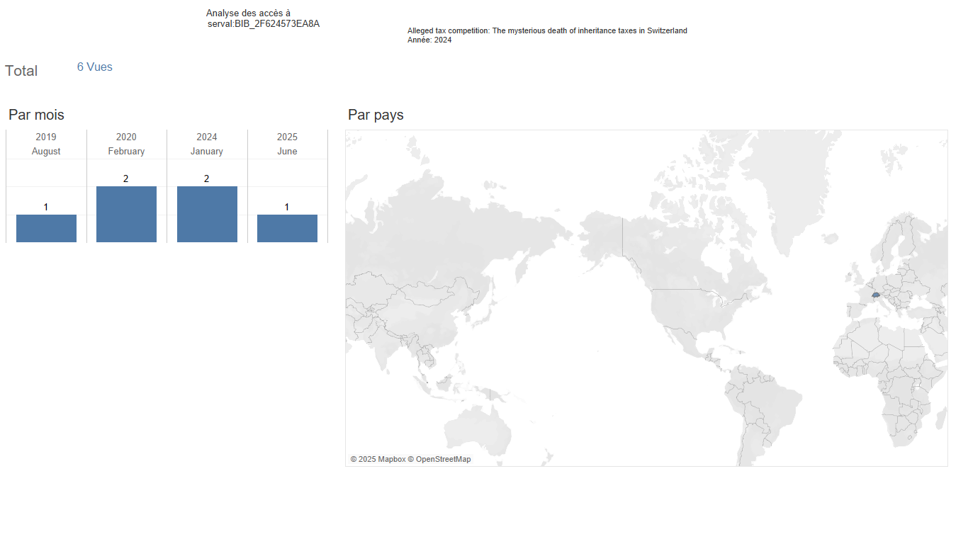Click the 'Par mois' heading
Screen dimensions: 968x544
[x=36, y=115]
